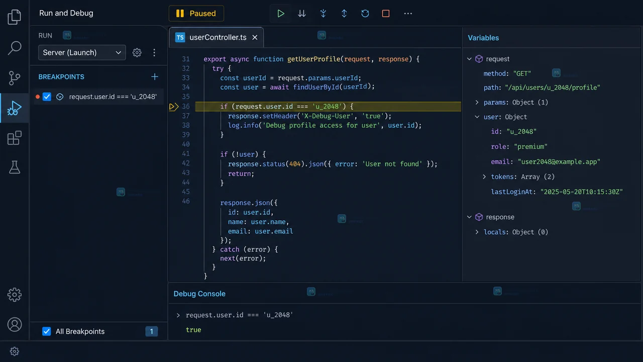Open the Server (Launch) configuration dropdown
The image size is (643, 362).
(82, 52)
